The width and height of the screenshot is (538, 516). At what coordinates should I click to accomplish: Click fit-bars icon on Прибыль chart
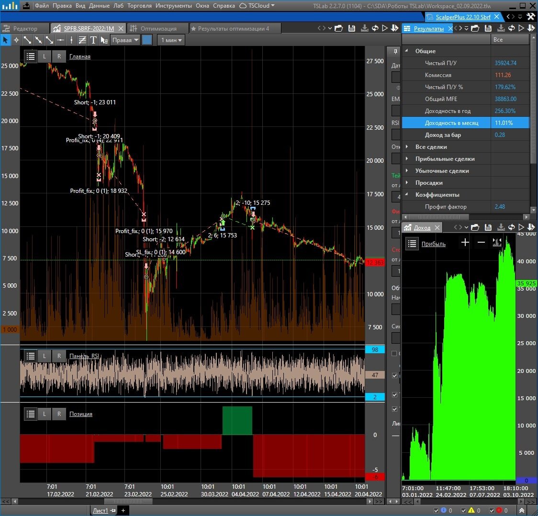point(497,243)
